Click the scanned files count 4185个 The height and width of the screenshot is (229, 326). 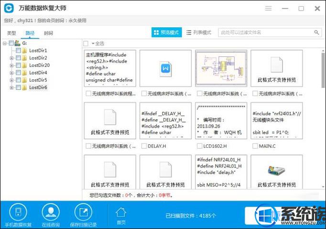pos(207,216)
